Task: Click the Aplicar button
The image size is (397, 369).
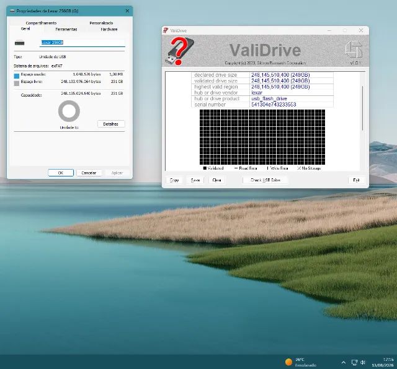Action: (117, 173)
